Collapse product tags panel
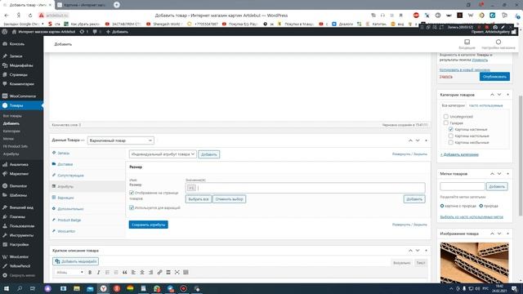This screenshot has height=294, width=523. [507, 174]
